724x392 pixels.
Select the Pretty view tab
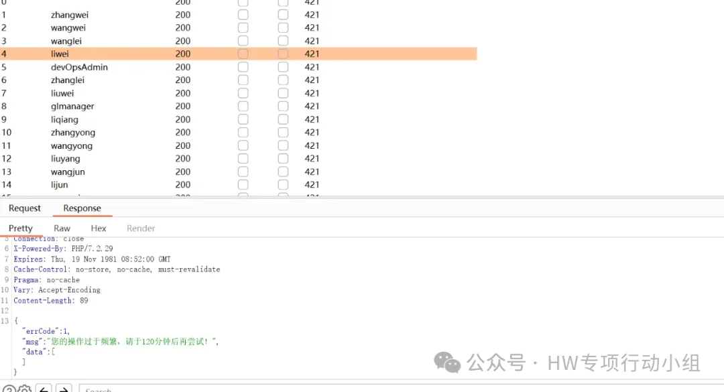(21, 228)
